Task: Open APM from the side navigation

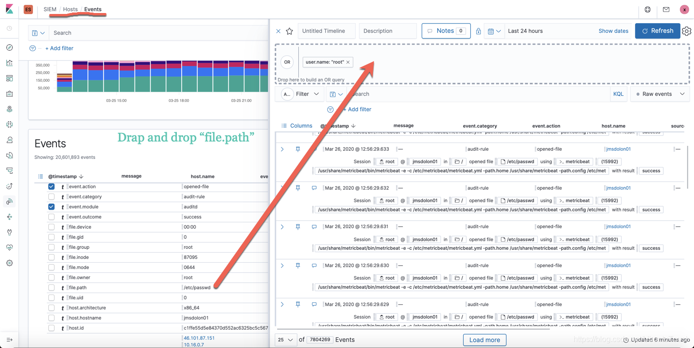Action: (9, 171)
